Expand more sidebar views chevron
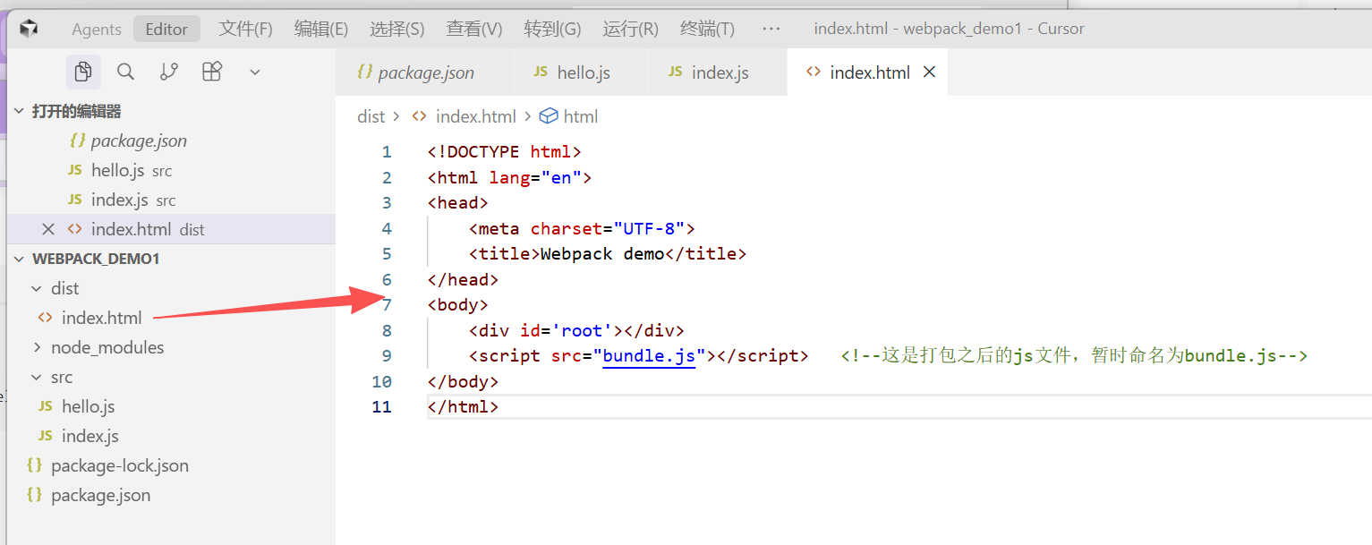 [255, 72]
